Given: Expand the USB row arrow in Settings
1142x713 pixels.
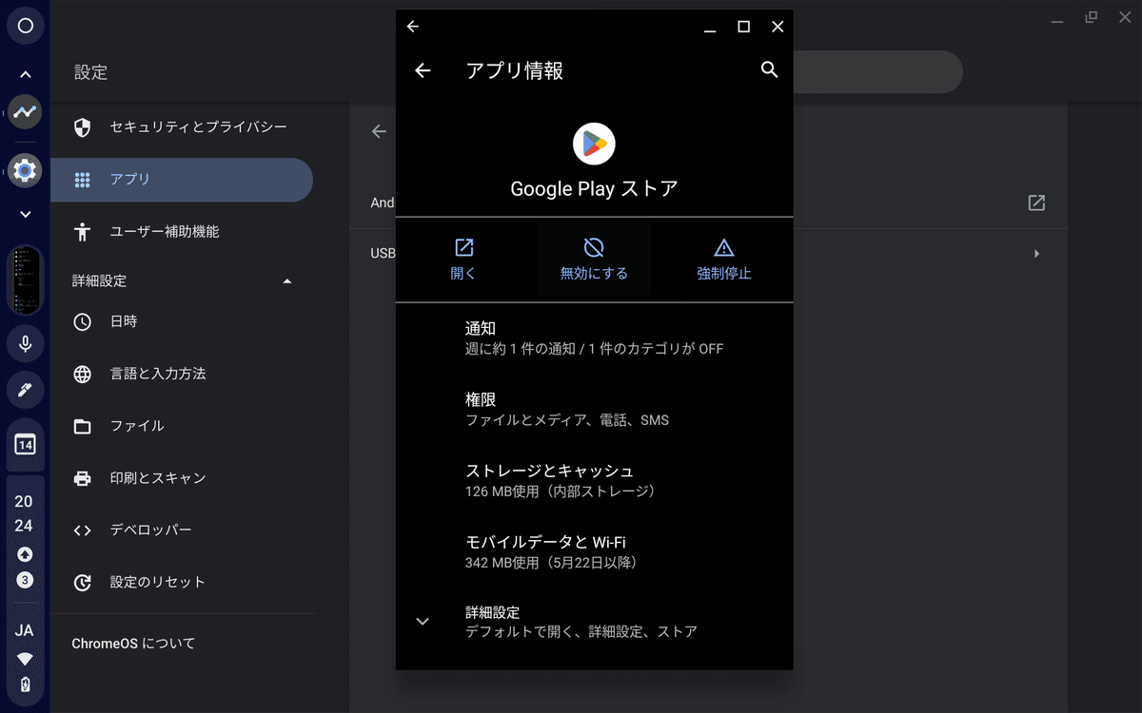Looking at the screenshot, I should (1036, 254).
